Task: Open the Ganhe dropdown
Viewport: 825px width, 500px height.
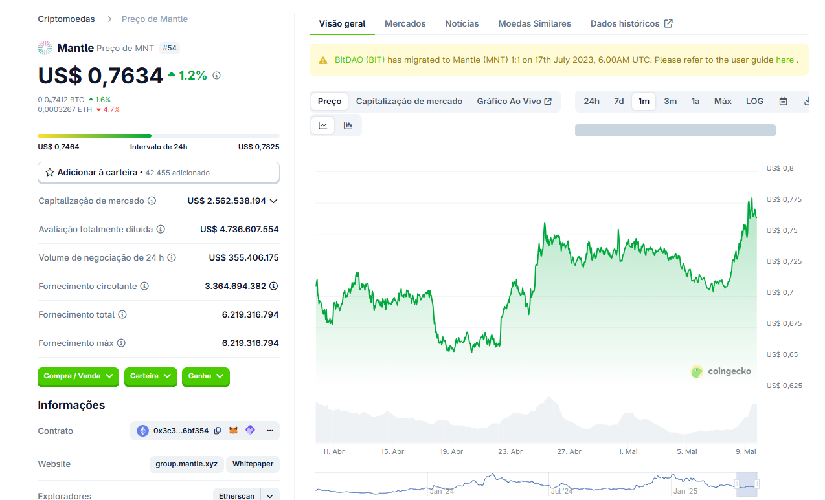Action: (x=206, y=376)
